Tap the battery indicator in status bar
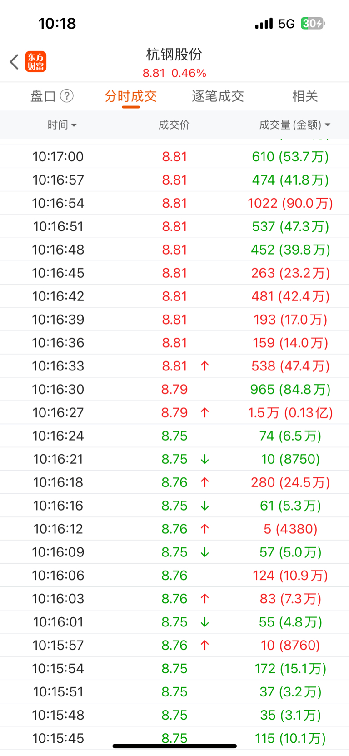Image resolution: width=349 pixels, height=756 pixels. click(x=313, y=23)
